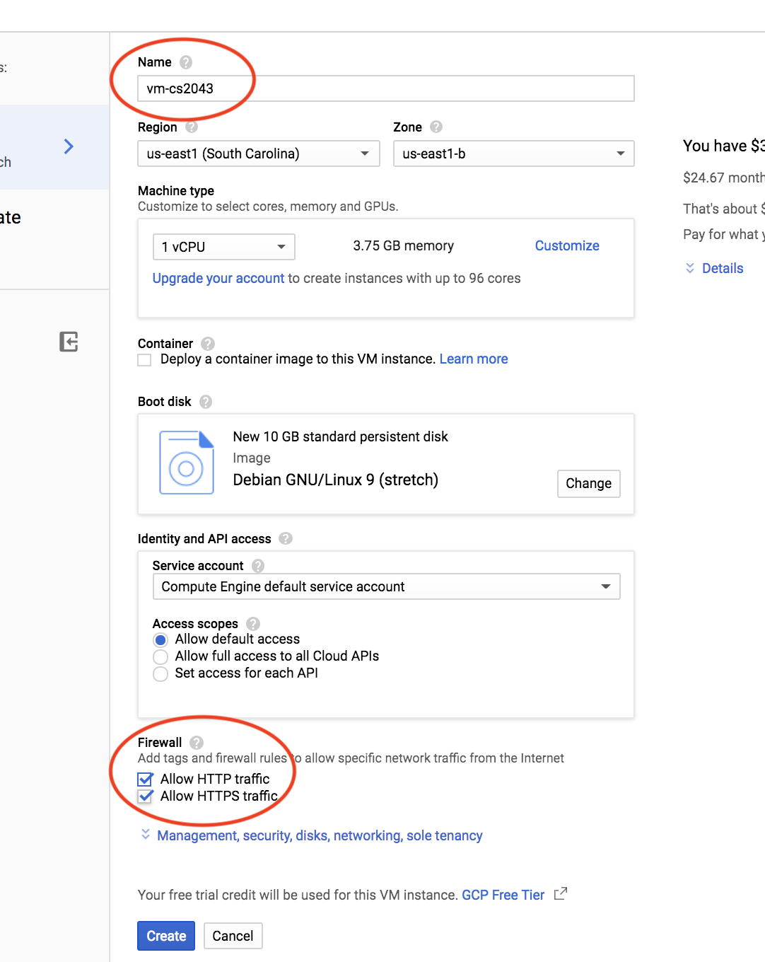Select Allow full access to all Cloud APIs
The image size is (765, 962).
(x=160, y=657)
